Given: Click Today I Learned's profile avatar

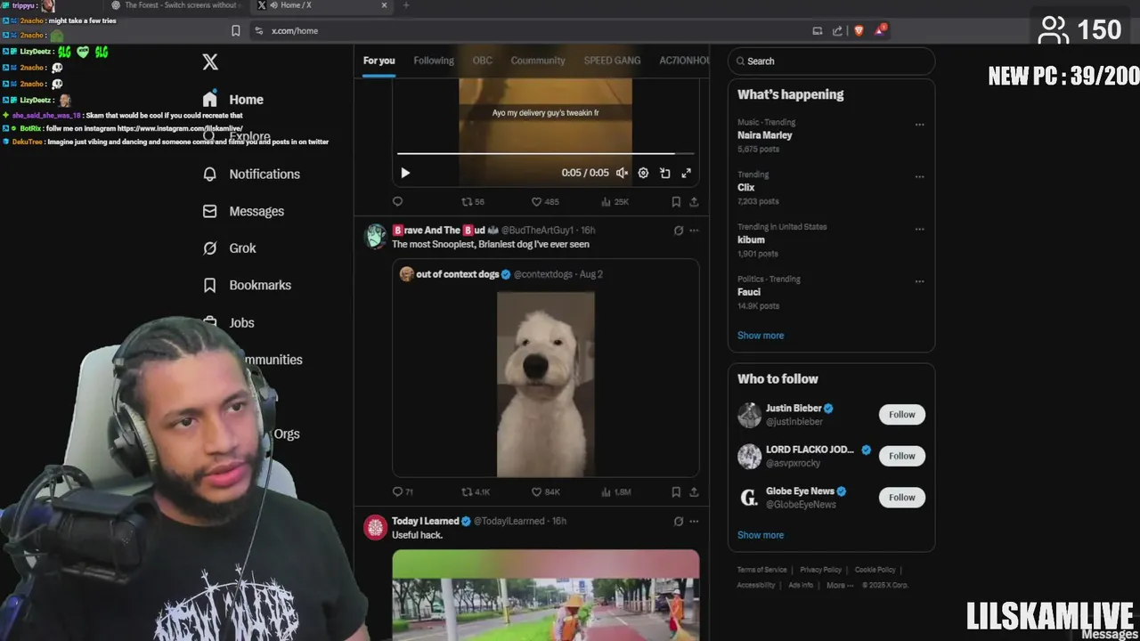Looking at the screenshot, I should click(x=376, y=527).
